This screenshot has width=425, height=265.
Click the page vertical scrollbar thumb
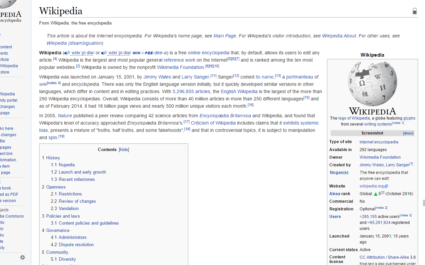tap(423, 203)
